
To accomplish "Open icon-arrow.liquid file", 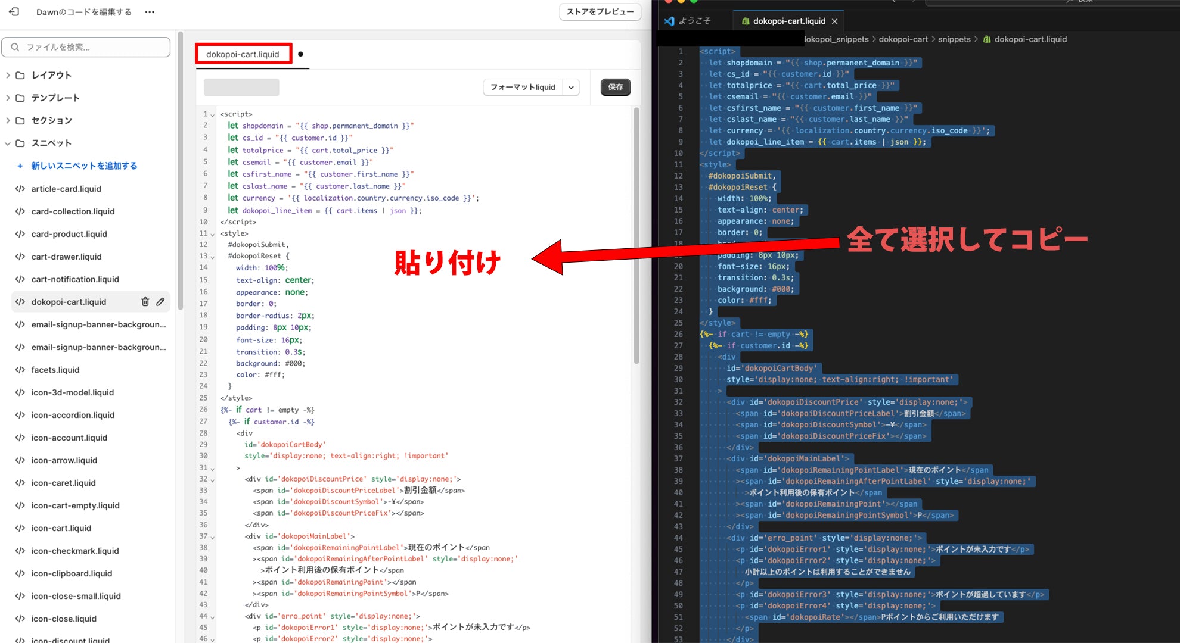I will point(64,460).
